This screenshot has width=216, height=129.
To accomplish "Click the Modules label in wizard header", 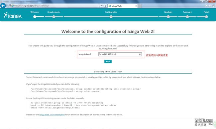I will [168, 12].
